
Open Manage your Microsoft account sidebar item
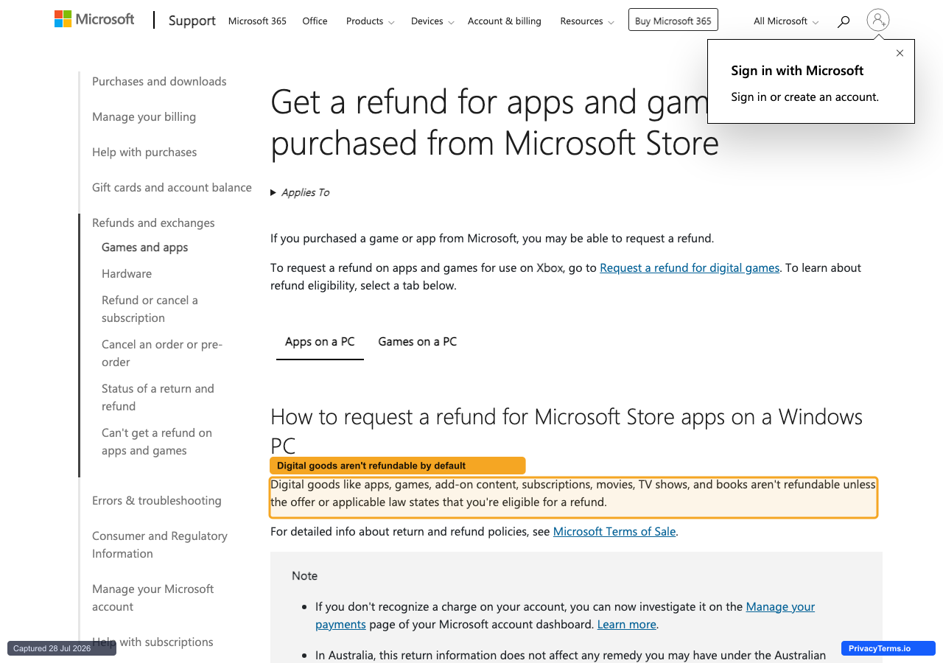pos(153,598)
